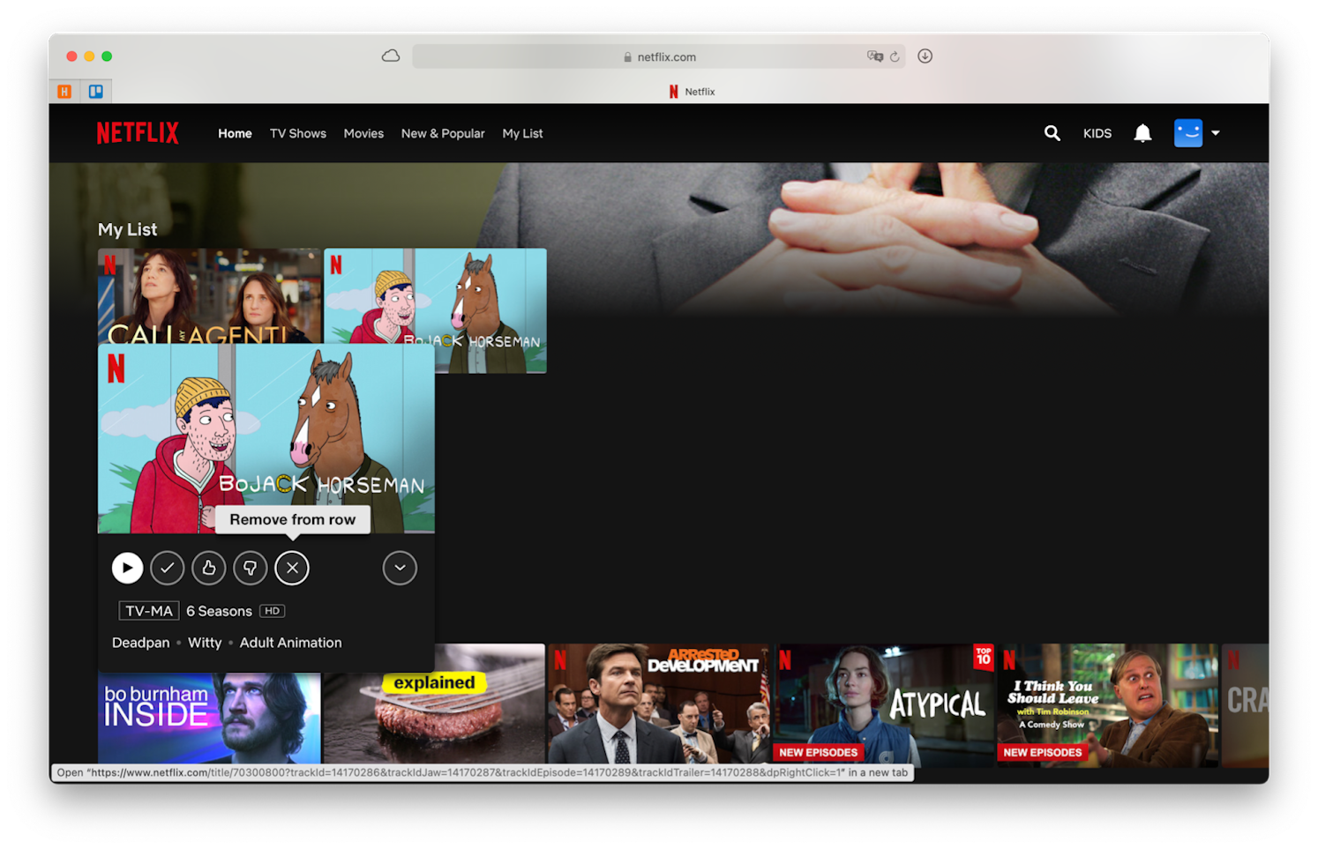
Task: Reload the page in the browser
Action: pyautogui.click(x=894, y=56)
